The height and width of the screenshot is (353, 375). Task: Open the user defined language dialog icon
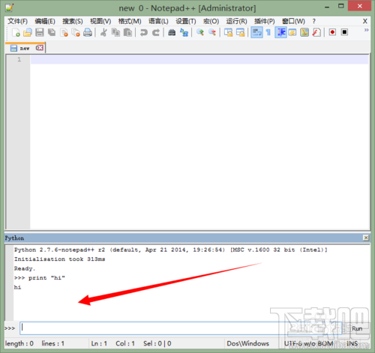pos(292,32)
